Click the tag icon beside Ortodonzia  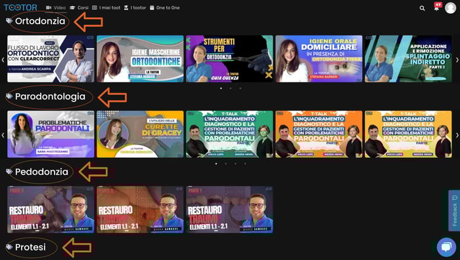(9, 21)
